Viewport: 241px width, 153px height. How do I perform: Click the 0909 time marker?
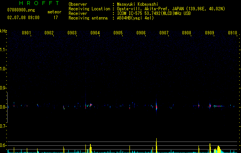click(x=210, y=33)
